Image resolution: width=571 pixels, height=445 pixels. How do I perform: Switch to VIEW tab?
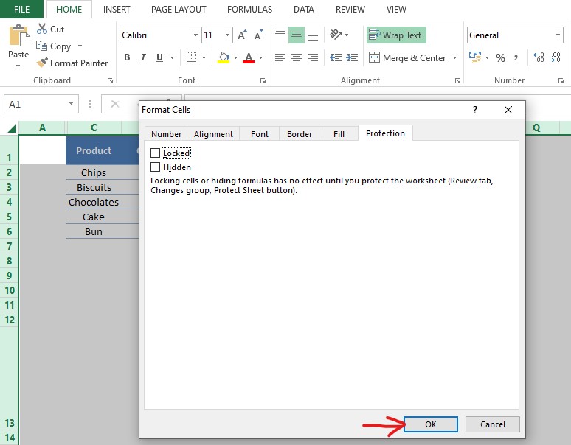(396, 9)
